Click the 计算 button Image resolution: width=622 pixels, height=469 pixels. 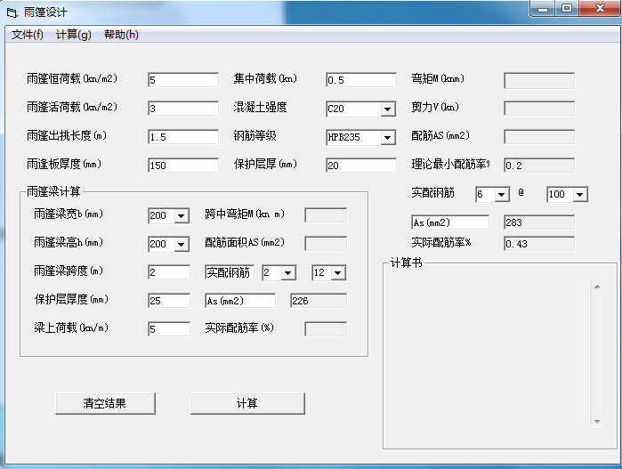(x=247, y=403)
